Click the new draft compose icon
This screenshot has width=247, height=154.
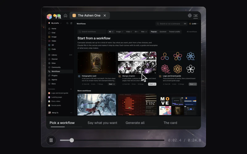71,23
